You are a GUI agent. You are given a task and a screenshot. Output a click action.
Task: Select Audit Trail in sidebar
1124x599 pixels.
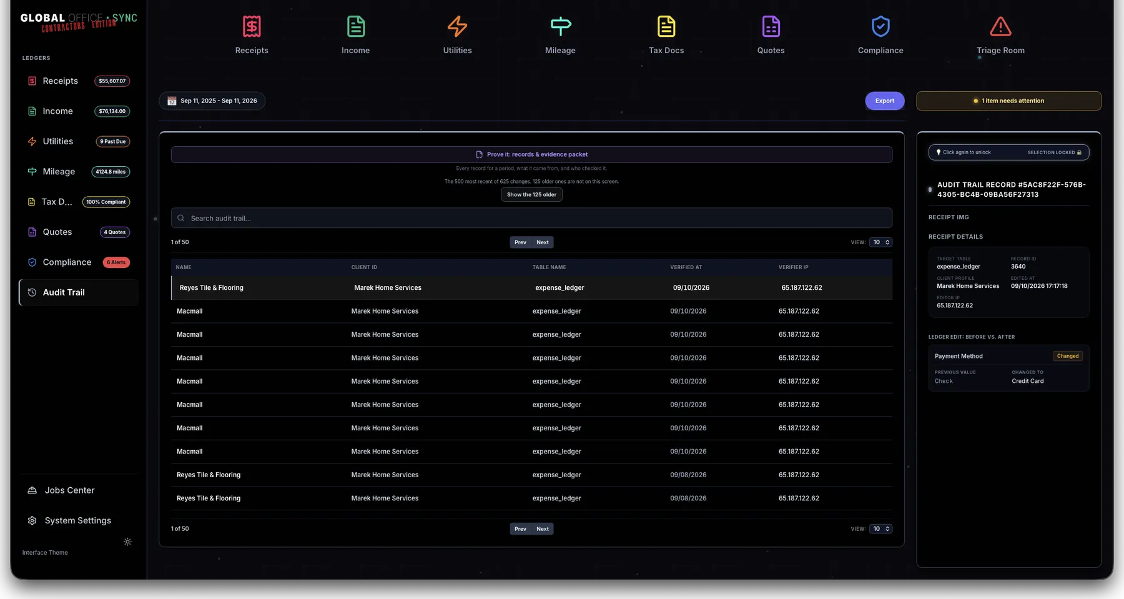79,292
